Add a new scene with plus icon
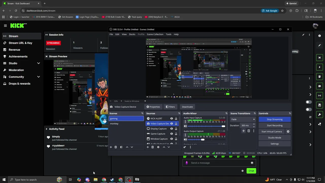Image resolution: width=325 pixels, height=183 pixels. coord(111,147)
